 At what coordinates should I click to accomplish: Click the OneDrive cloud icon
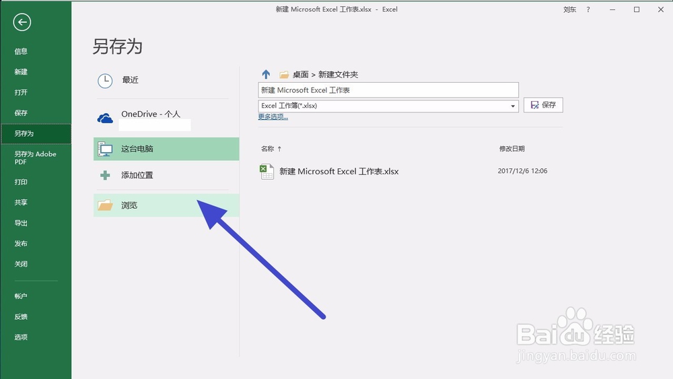pos(105,118)
